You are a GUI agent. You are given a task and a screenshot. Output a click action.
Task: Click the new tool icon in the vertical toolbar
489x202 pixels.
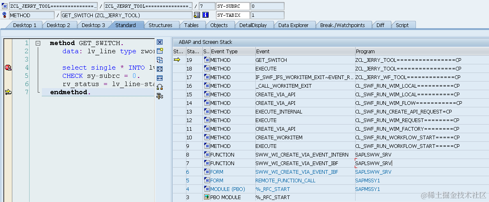point(160,51)
